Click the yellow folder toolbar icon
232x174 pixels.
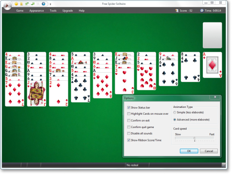(x=21, y=4)
